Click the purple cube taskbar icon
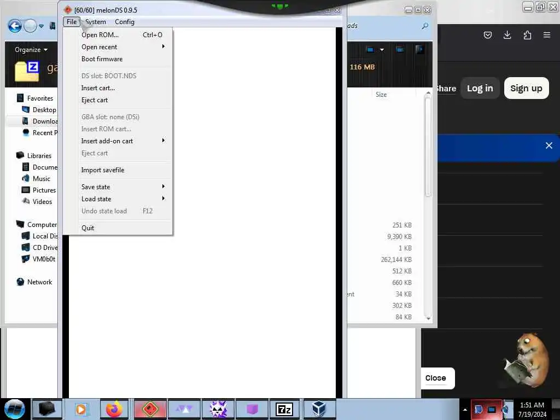The height and width of the screenshot is (420, 560). click(x=252, y=409)
